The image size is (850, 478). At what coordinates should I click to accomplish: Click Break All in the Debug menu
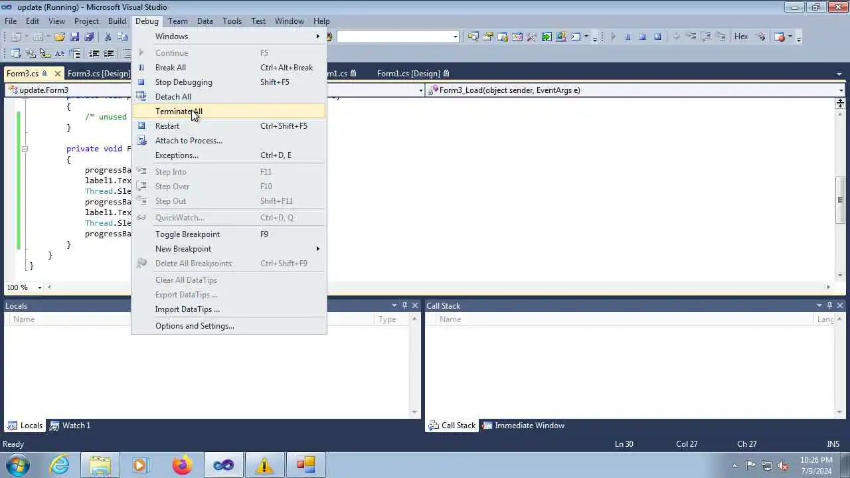[229, 68]
